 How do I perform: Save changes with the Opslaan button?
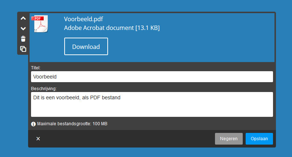click(259, 139)
